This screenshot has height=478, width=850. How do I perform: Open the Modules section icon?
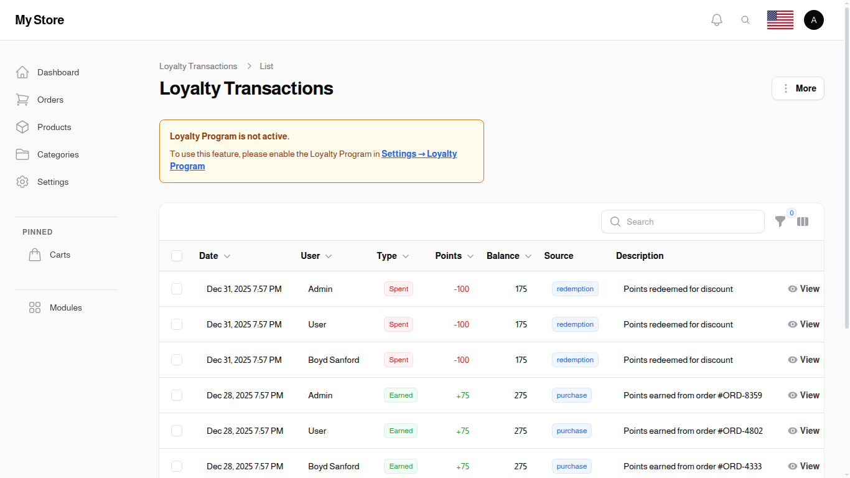(x=35, y=307)
